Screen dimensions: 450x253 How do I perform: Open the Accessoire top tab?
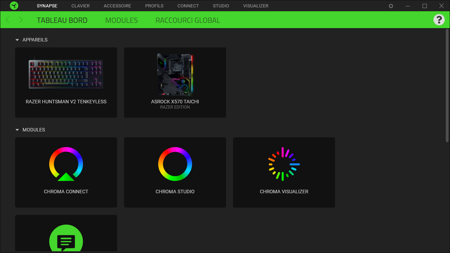(117, 6)
